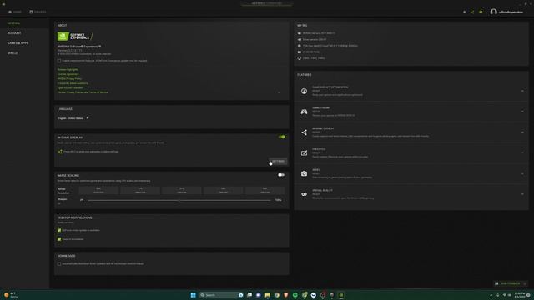This screenshot has width=534, height=300.
Task: Click the GPU icon in My Rig
Action: [300, 33]
